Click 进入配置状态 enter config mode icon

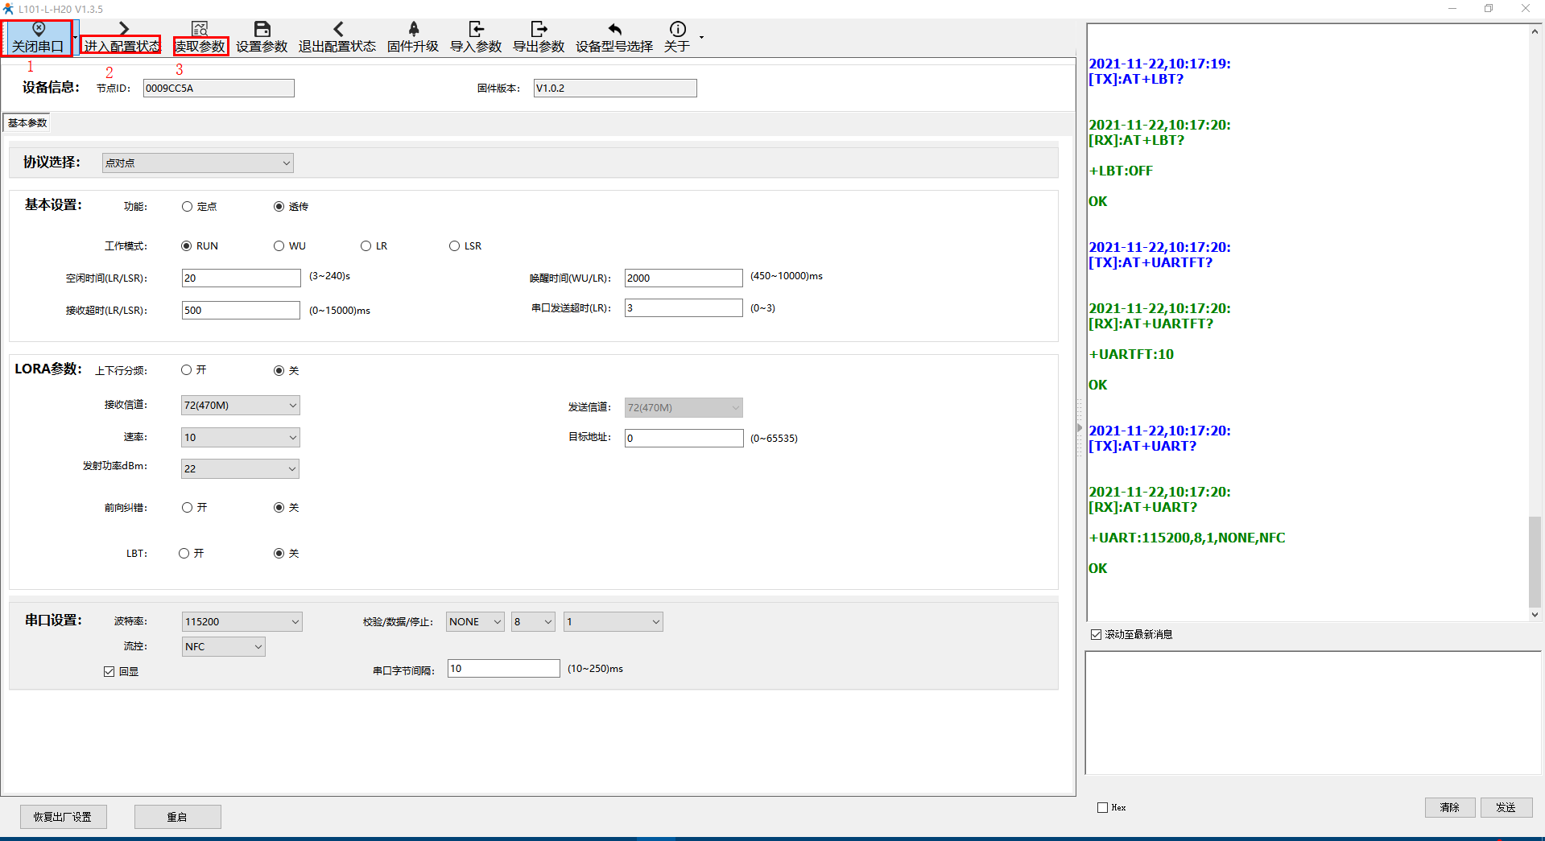click(123, 30)
